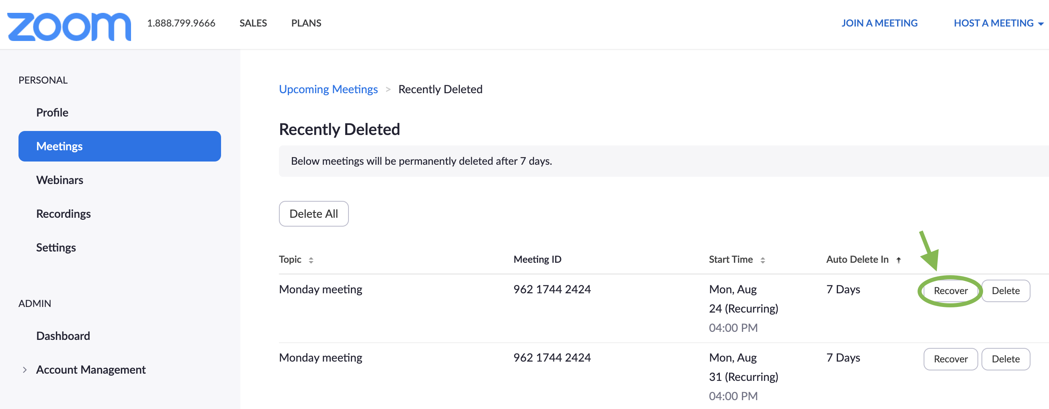Toggle Auto Delete In sort arrow

click(x=899, y=260)
